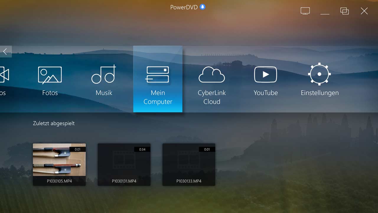Open the P1030131.MP4 video thumbnail

click(124, 160)
